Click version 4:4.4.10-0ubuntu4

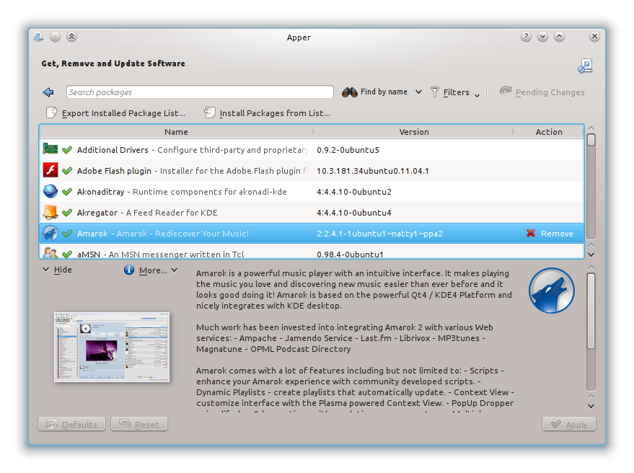click(354, 213)
